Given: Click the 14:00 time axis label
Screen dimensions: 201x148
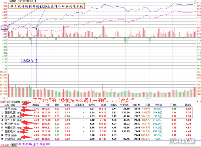Looking at the screenshot, I should [x=147, y=99].
